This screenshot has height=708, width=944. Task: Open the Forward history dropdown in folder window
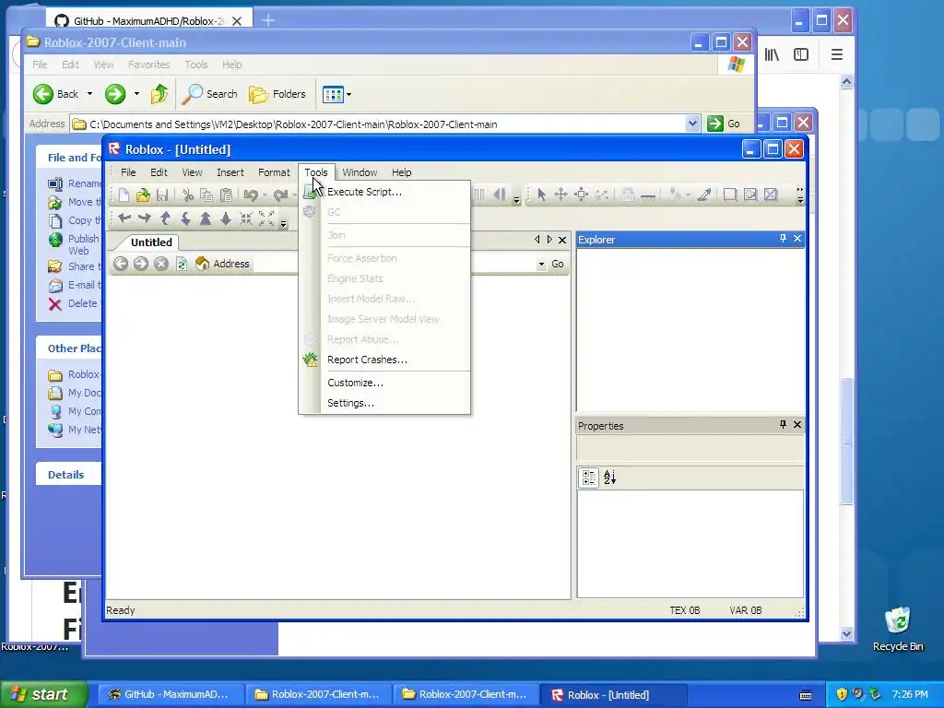[136, 94]
